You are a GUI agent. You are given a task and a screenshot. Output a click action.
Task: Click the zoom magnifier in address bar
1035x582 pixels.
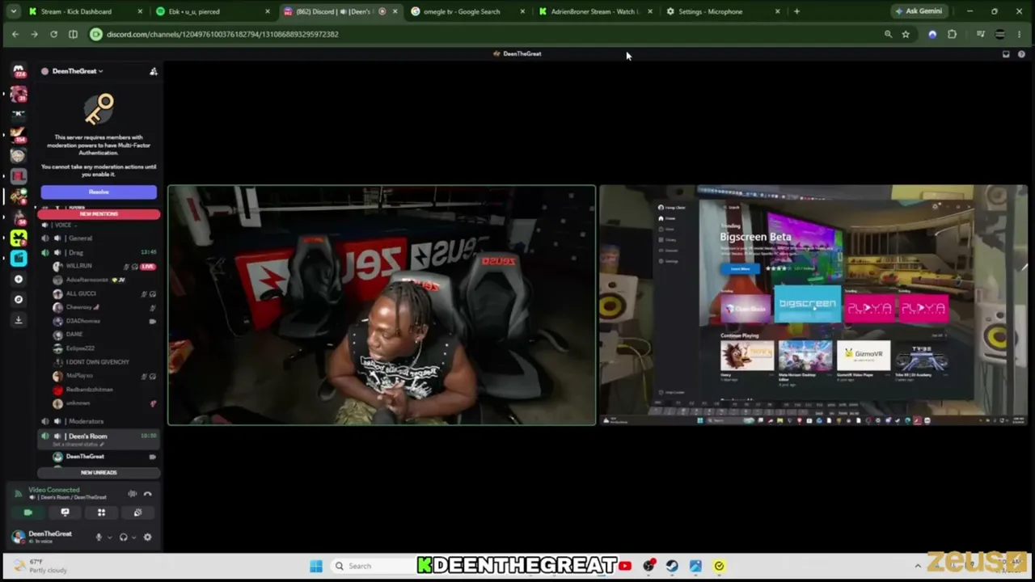pyautogui.click(x=888, y=34)
